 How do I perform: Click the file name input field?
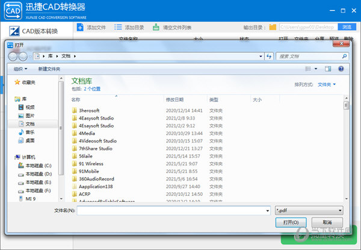click(x=174, y=210)
